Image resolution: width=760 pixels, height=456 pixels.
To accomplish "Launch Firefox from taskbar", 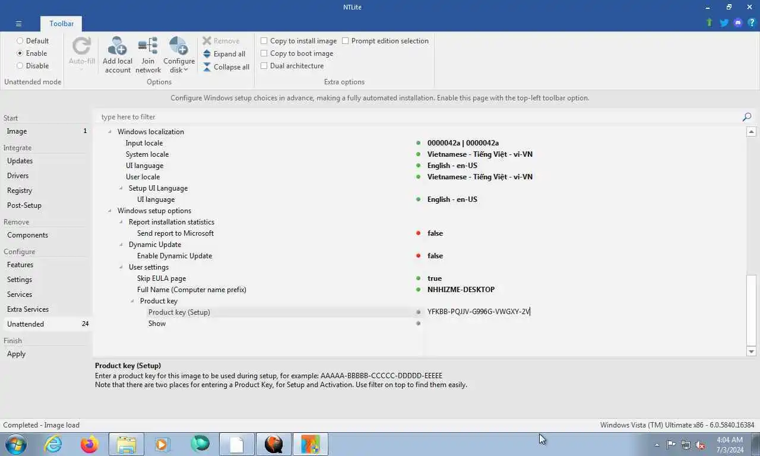I will [89, 444].
